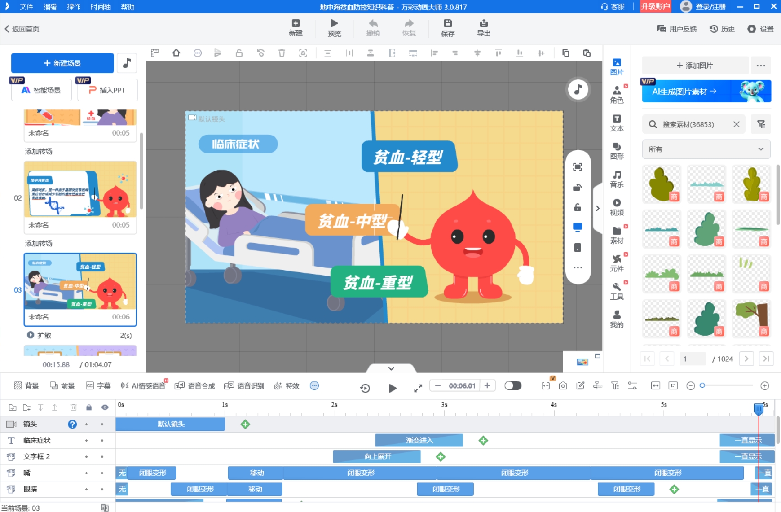Click the Export (导出) icon
Image resolution: width=781 pixels, height=512 pixels.
point(483,28)
